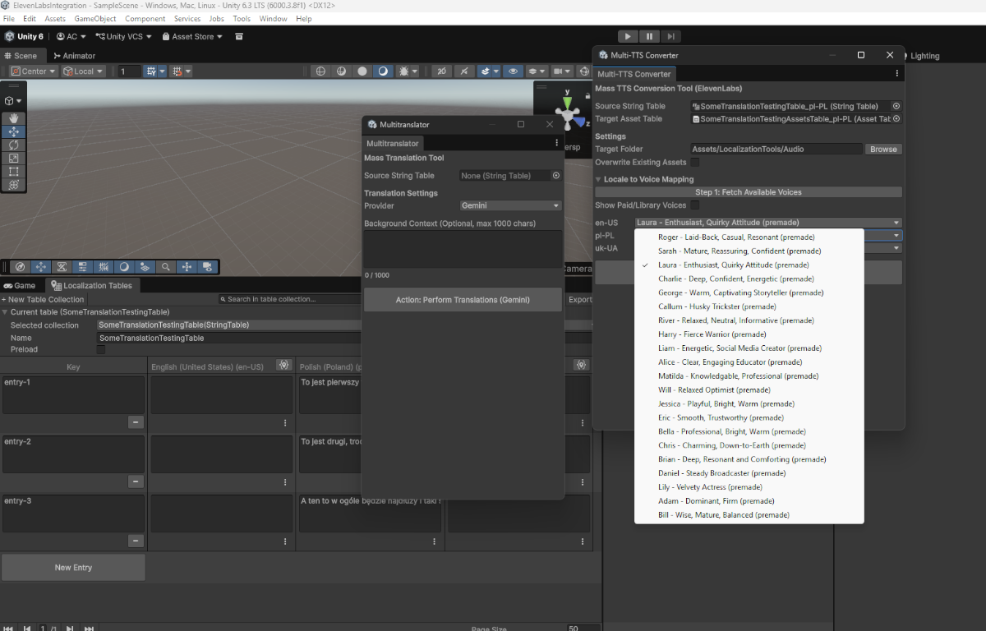This screenshot has width=986, height=631.
Task: Select the Hand view tool
Action: pos(14,118)
